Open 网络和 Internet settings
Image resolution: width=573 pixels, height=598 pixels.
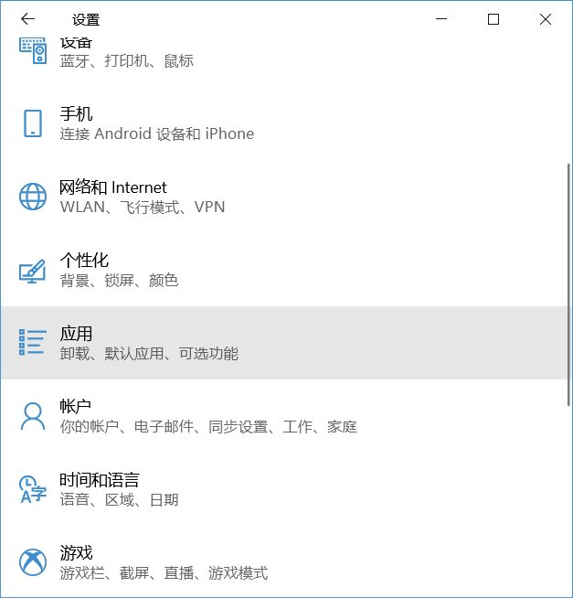[x=284, y=197]
